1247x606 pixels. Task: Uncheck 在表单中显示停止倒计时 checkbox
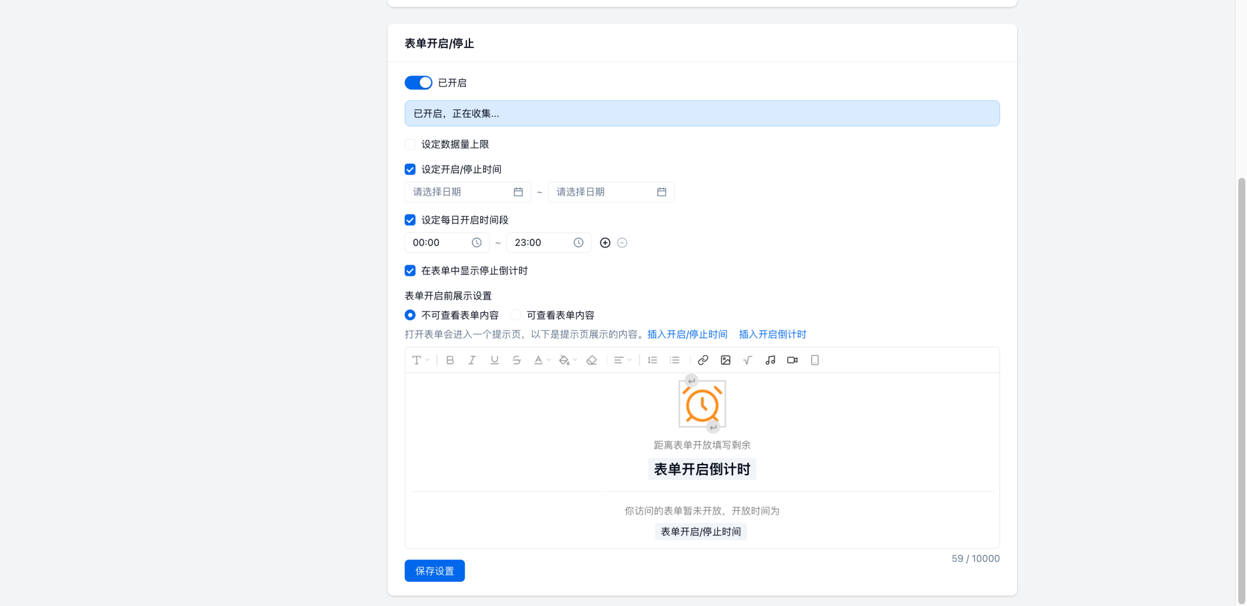click(410, 271)
